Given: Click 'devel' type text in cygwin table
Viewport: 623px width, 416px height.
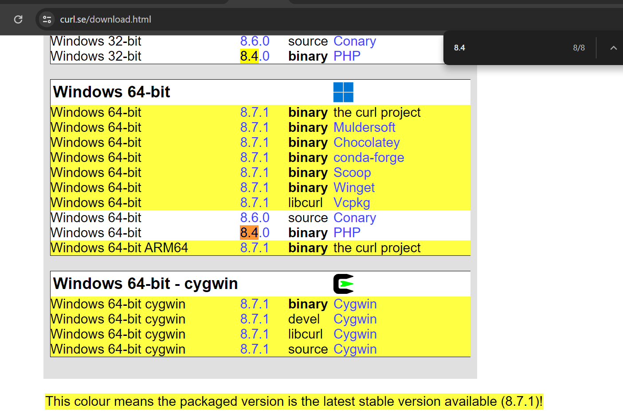Looking at the screenshot, I should point(304,319).
